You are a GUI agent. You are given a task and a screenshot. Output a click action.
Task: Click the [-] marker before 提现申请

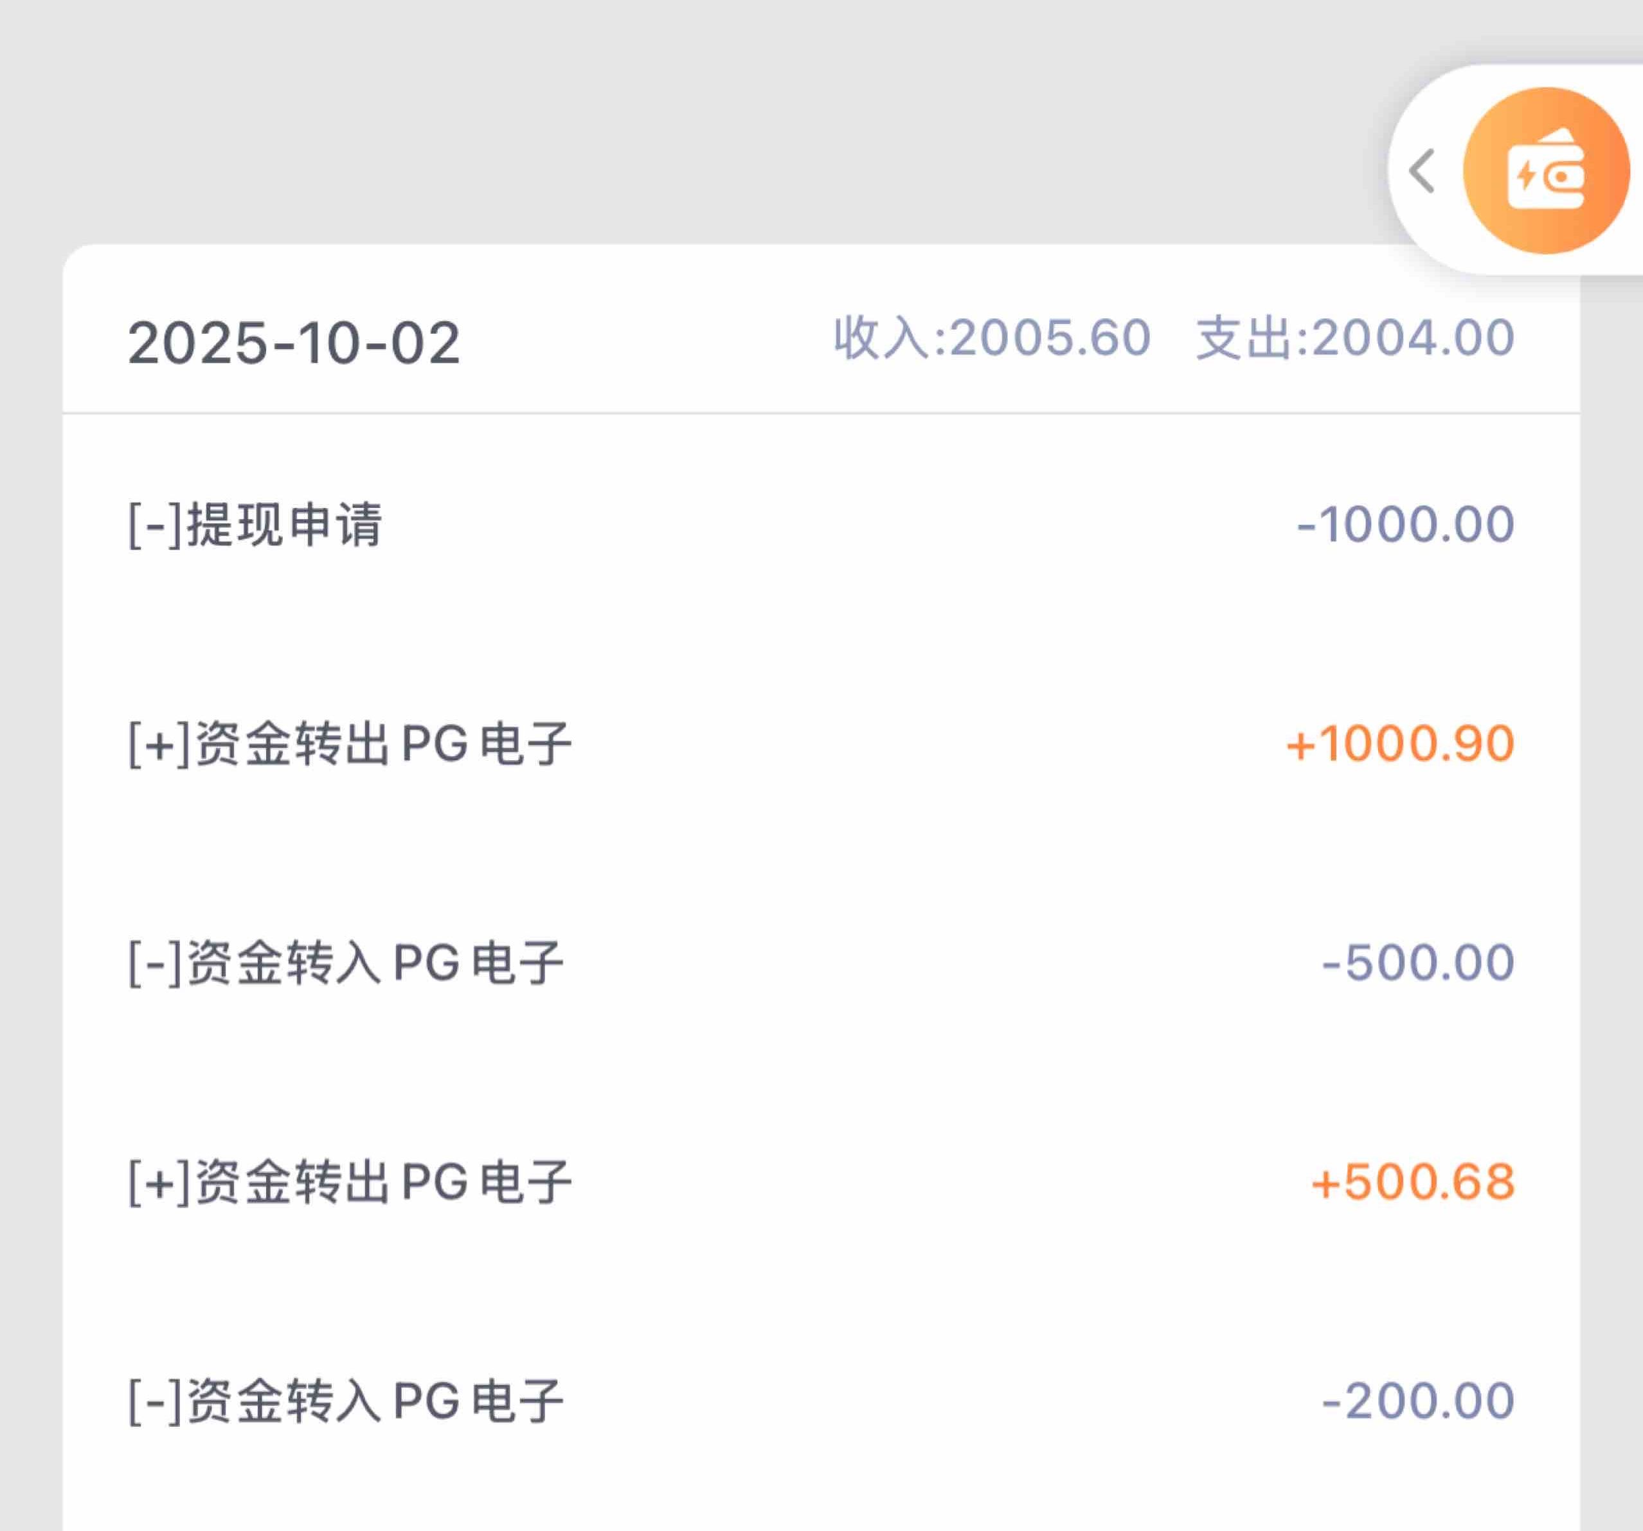pos(156,525)
